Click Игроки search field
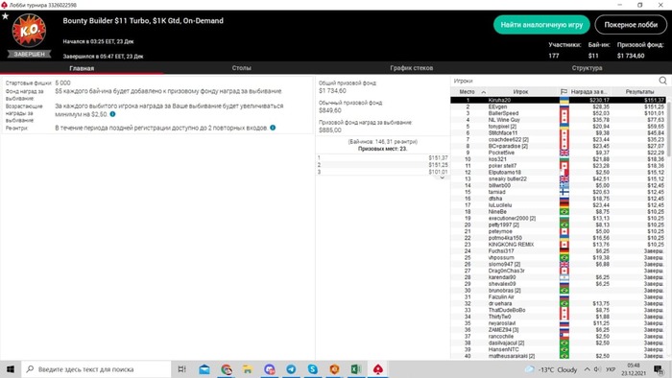 [x=555, y=81]
